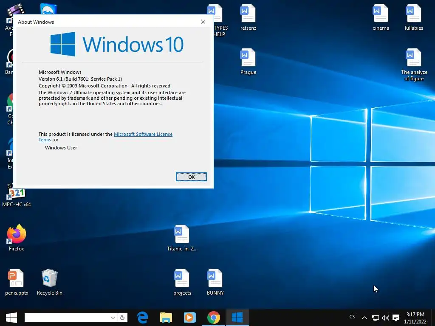This screenshot has height=326, width=435.
Task: Select the Prague document icon
Action: tap(248, 62)
